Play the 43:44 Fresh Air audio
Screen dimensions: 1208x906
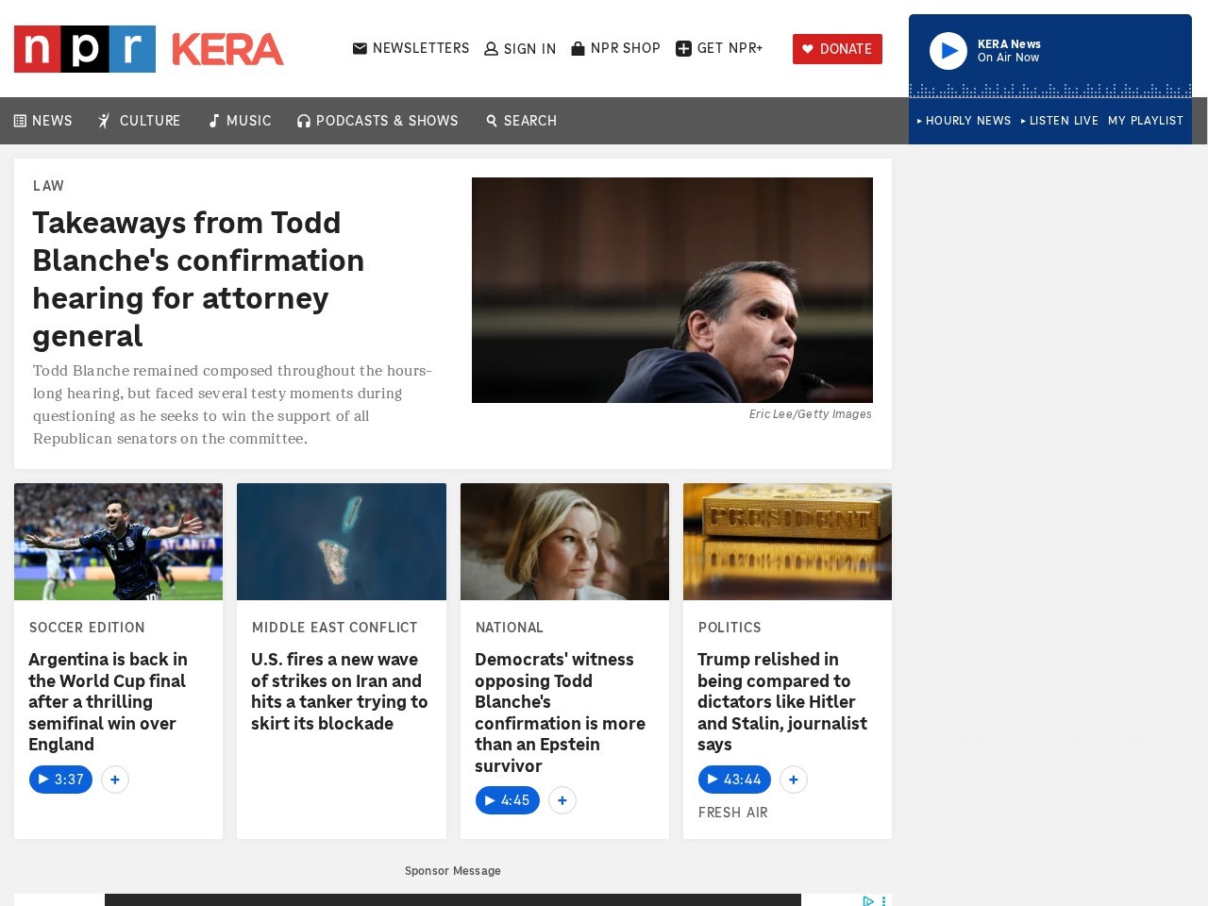[734, 780]
